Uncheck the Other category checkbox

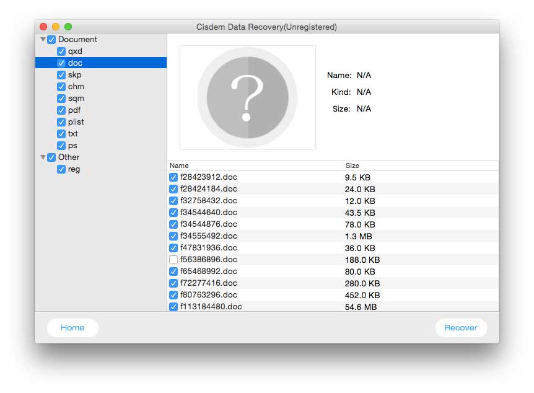point(51,157)
